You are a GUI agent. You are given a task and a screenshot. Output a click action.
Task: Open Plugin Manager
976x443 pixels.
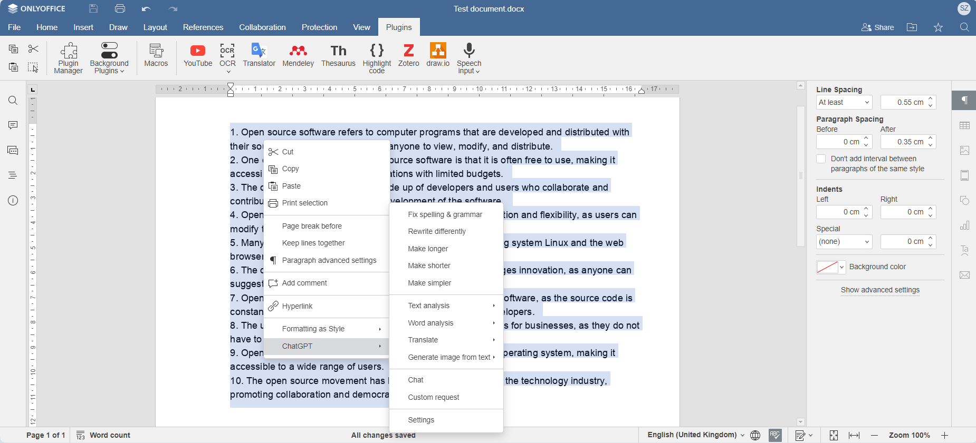coord(69,58)
